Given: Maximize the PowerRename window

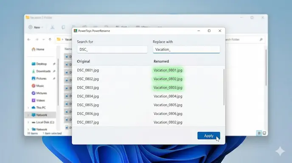Looking at the screenshot, I should point(209,31).
